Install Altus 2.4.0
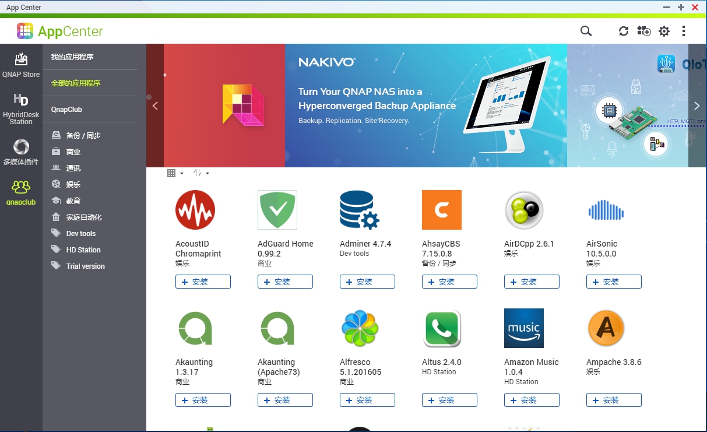Viewport: 707px width, 432px height. pos(449,400)
